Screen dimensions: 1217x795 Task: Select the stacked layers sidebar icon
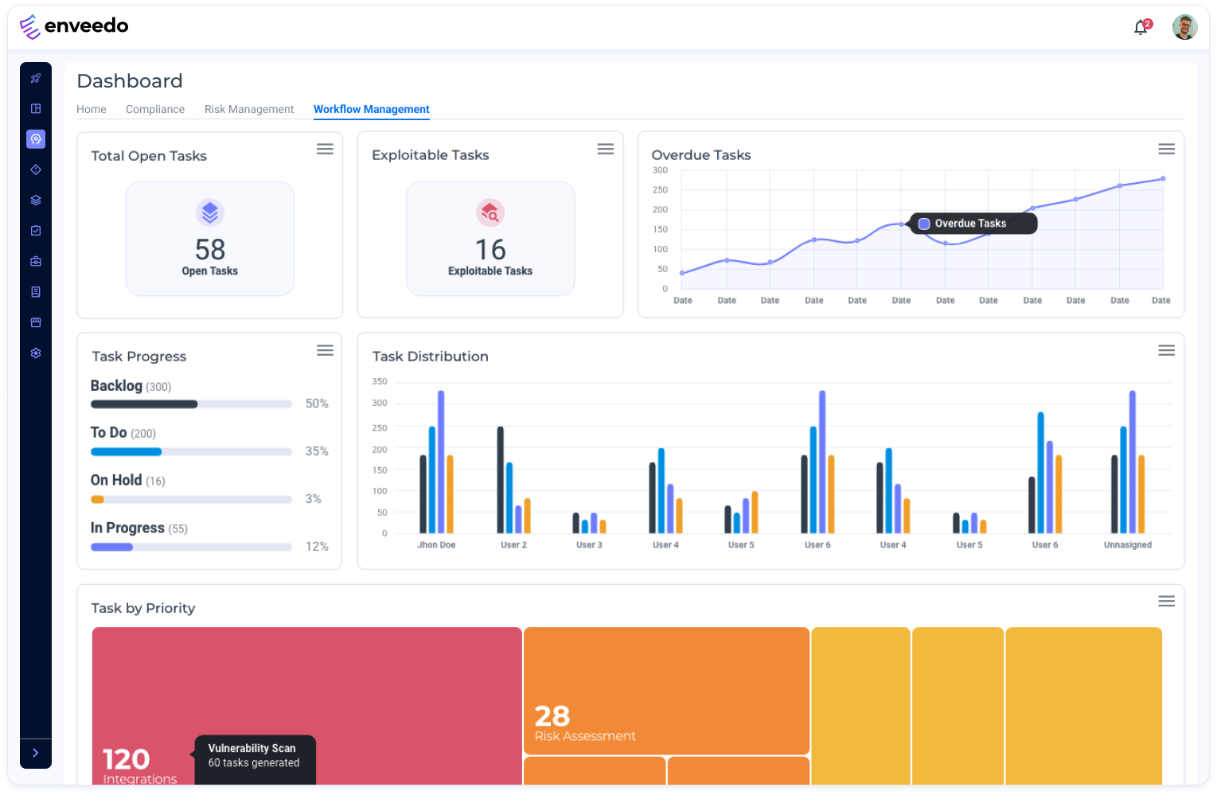(36, 201)
